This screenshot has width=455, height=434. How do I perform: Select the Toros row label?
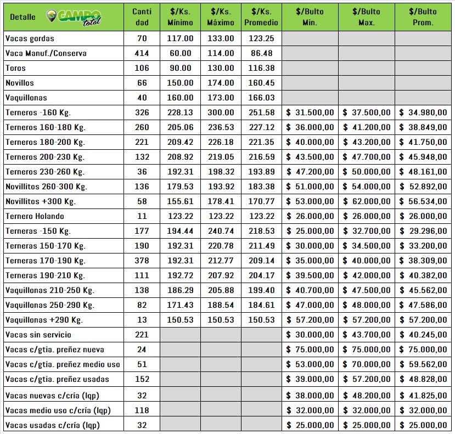click(x=15, y=69)
